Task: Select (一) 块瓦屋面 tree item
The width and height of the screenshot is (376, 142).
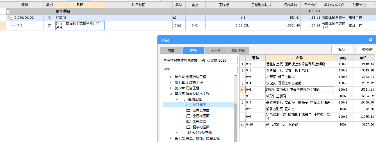Action: [196, 105]
